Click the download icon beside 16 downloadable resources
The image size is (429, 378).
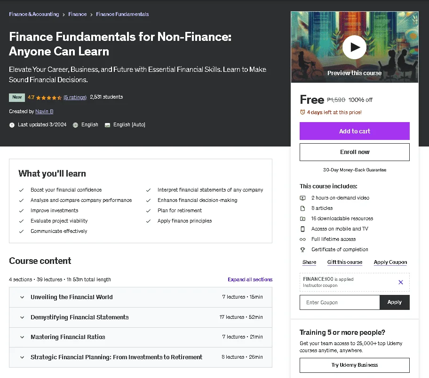[302, 218]
